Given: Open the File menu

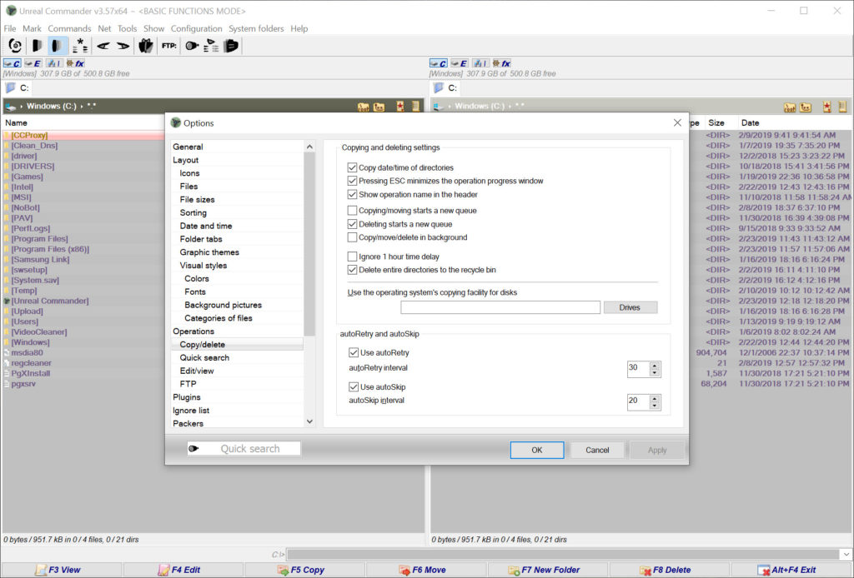Looking at the screenshot, I should click(x=10, y=28).
